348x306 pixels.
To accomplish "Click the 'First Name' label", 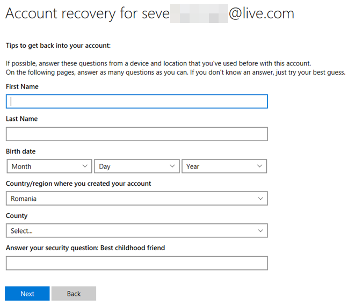I will pyautogui.click(x=22, y=86).
